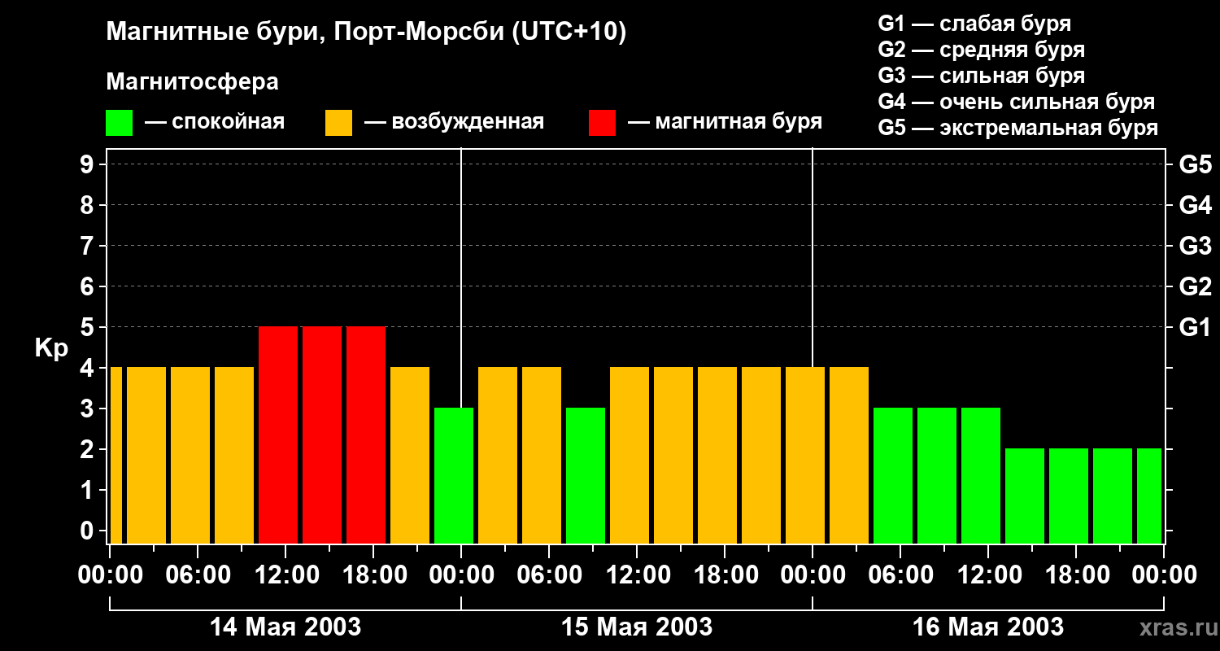Click the yellow bar spanning 06:00 on 14 May
This screenshot has height=651, width=1220.
click(x=190, y=455)
